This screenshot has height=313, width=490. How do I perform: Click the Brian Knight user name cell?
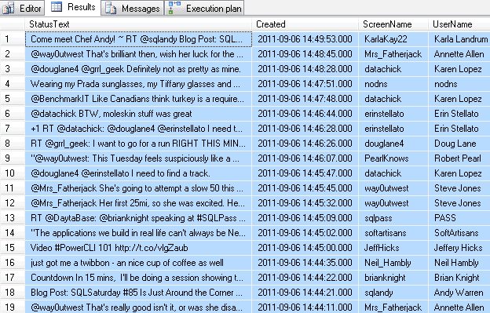click(x=459, y=278)
